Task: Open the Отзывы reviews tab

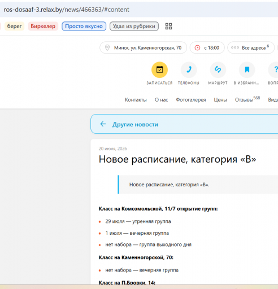Action: [x=247, y=99]
